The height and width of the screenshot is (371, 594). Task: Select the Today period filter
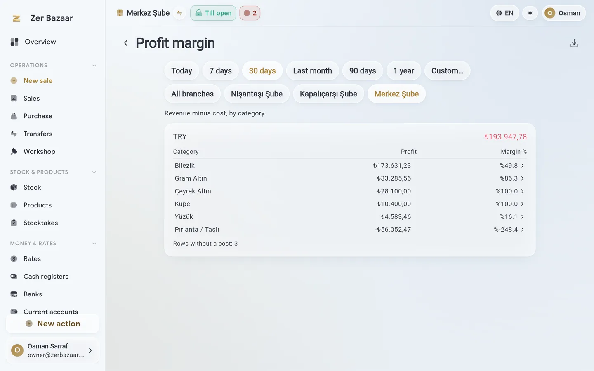[182, 71]
